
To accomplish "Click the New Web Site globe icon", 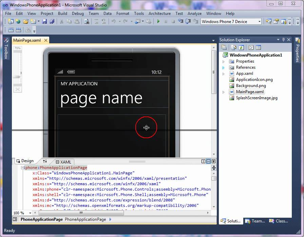I will point(18,21).
